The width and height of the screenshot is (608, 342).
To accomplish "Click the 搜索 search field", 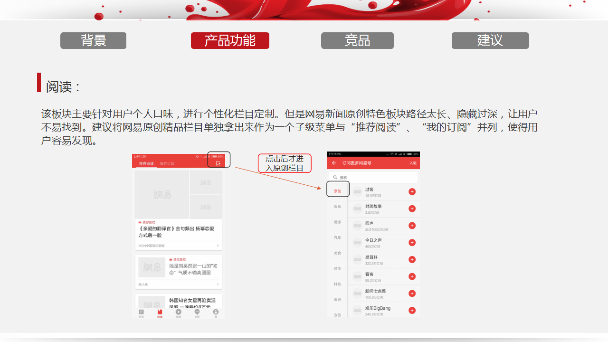I will pos(373,177).
